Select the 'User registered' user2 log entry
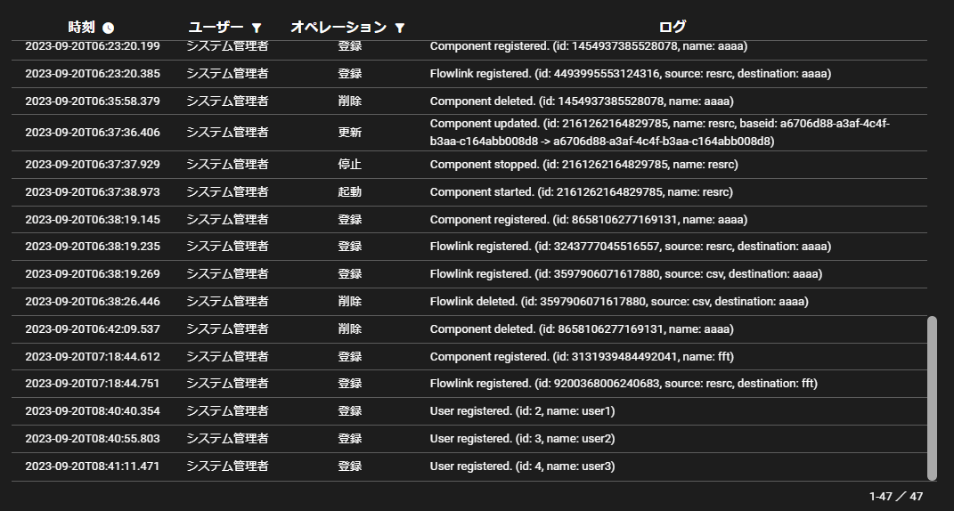Screen dimensions: 954x511 tap(522, 439)
